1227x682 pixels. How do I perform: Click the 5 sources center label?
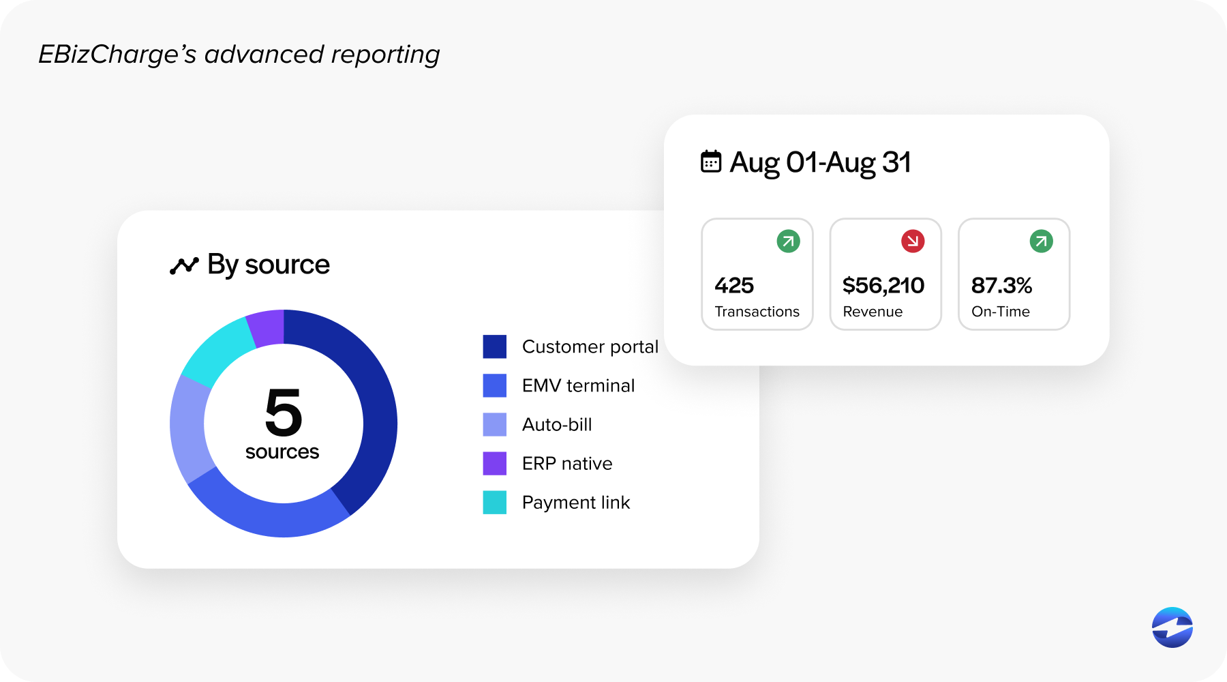click(x=283, y=424)
